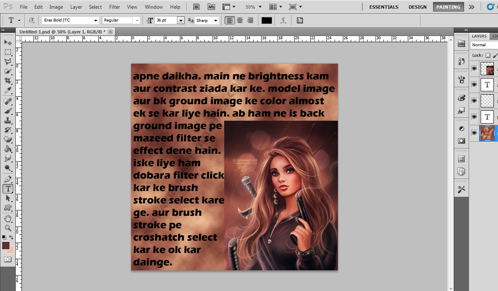This screenshot has width=498, height=291.
Task: Open Tool Presets crossed-tools dock icon
Action: point(462,189)
